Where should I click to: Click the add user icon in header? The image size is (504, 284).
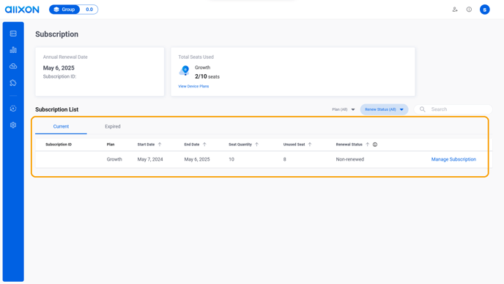pos(455,10)
